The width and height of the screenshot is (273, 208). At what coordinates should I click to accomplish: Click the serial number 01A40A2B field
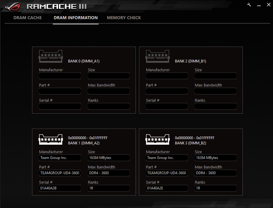[60, 189]
